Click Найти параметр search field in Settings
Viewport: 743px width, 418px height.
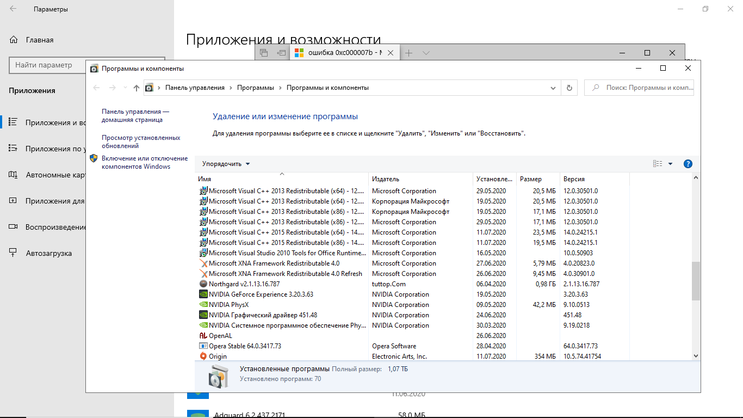[x=48, y=65]
